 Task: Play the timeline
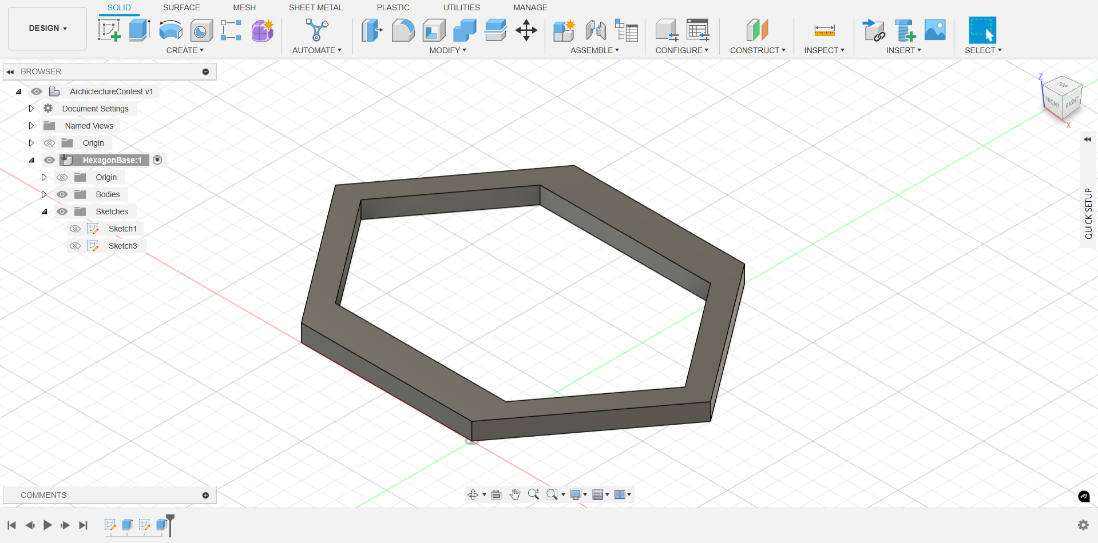[x=47, y=525]
